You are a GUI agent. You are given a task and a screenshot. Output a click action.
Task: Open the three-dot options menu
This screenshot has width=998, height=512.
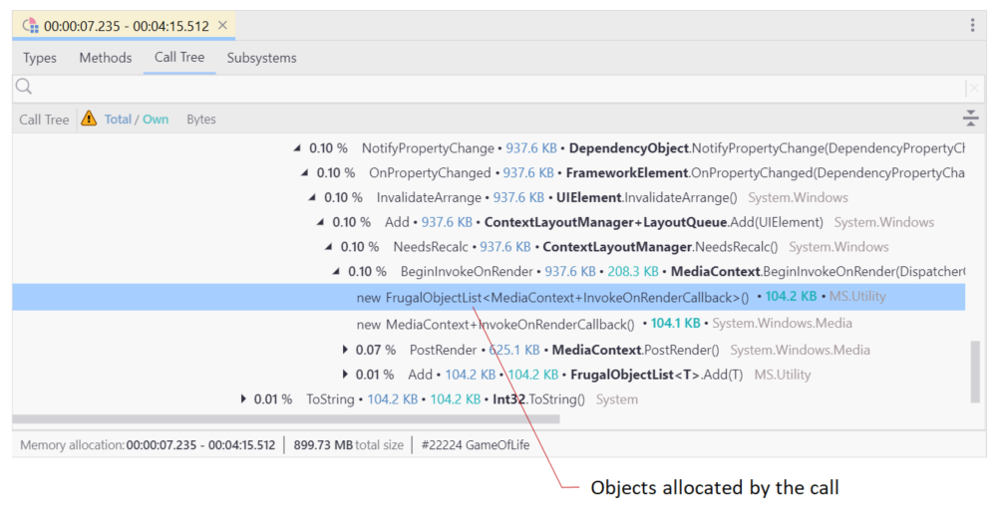tap(972, 26)
